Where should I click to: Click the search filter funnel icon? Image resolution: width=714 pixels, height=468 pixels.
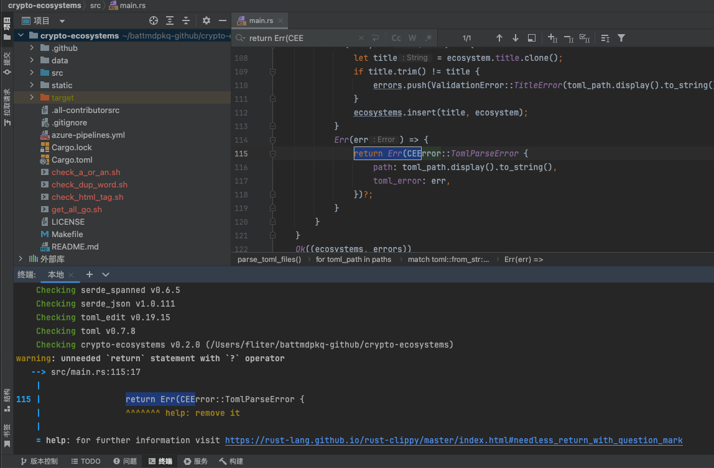pyautogui.click(x=621, y=38)
